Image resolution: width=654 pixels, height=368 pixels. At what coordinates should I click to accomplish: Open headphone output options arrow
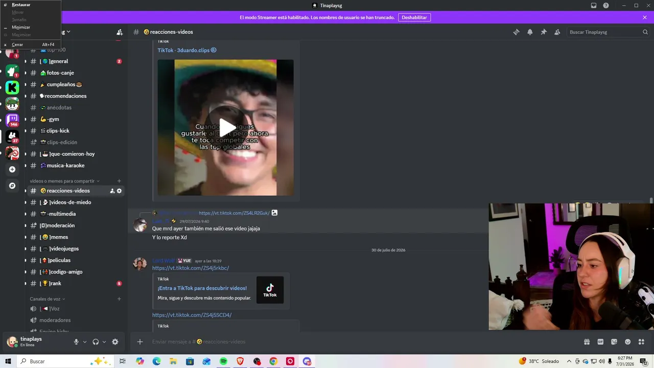coord(104,342)
